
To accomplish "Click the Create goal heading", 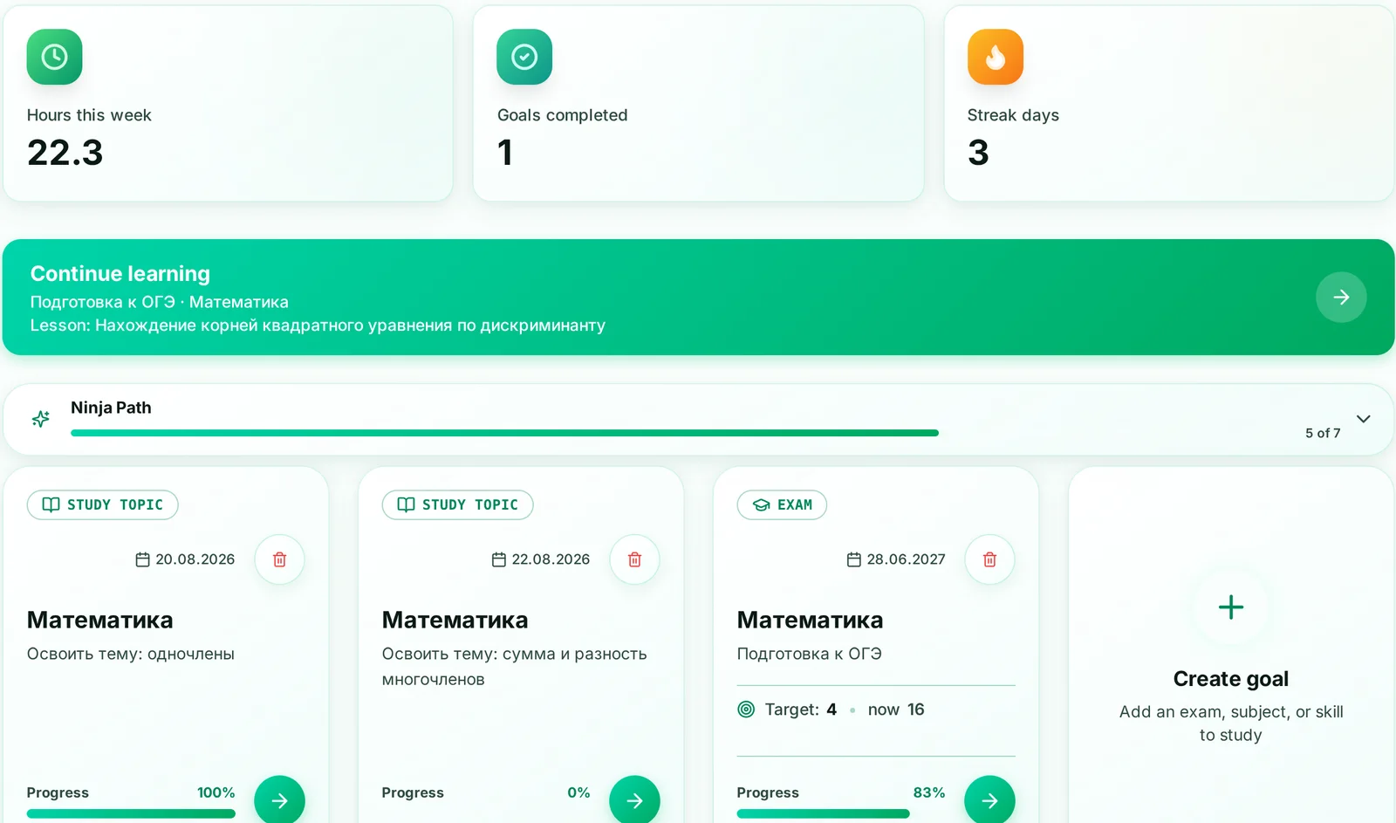I will 1231,679.
